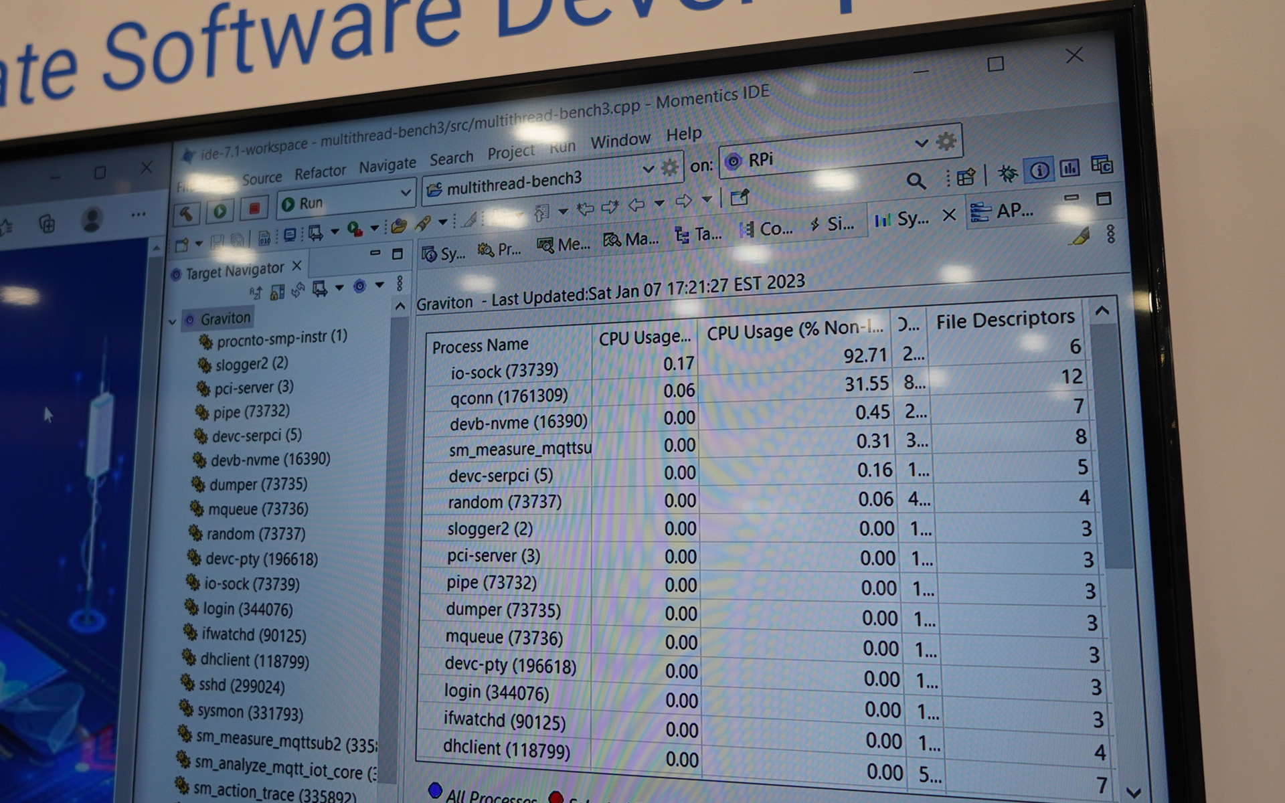
Task: Select the io-sock (73739) process row
Action: click(x=503, y=370)
